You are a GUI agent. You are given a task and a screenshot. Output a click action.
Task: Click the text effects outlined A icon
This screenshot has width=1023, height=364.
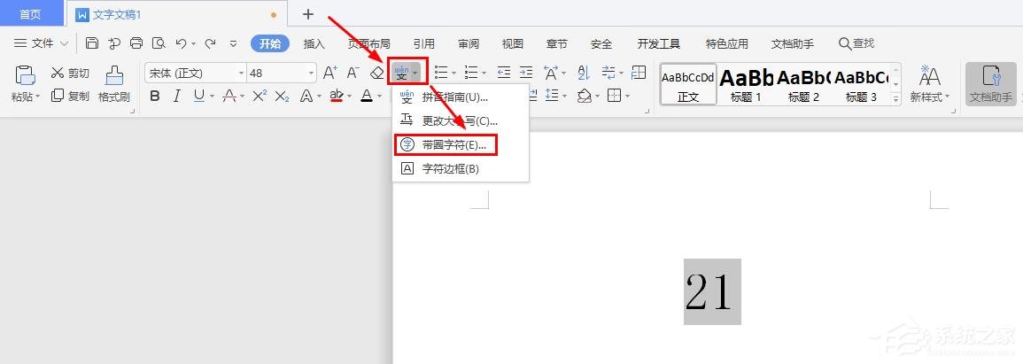[x=306, y=96]
